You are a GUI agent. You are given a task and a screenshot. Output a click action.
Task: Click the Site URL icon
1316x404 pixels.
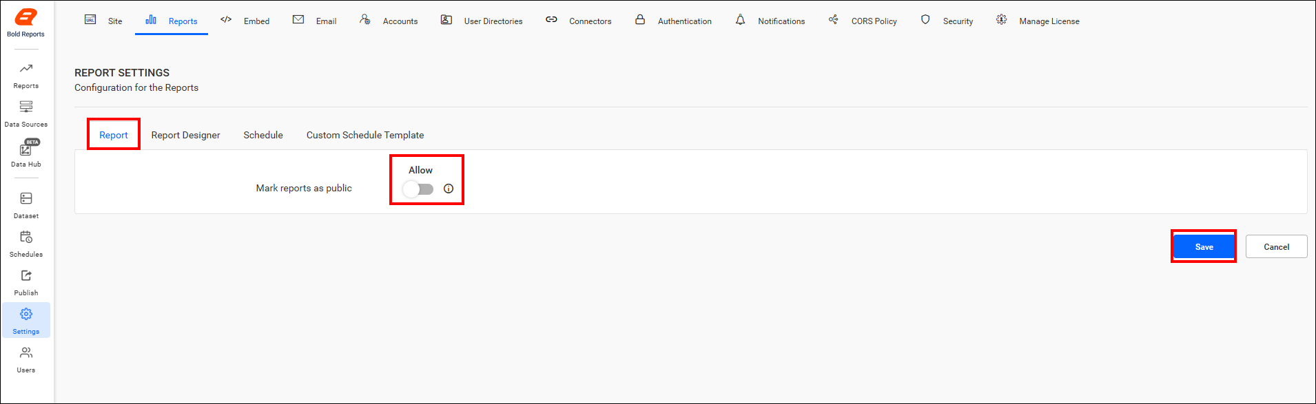tap(90, 19)
